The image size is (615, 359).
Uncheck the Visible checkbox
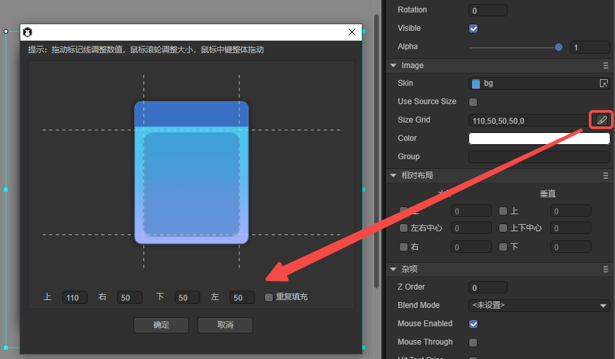coord(474,29)
